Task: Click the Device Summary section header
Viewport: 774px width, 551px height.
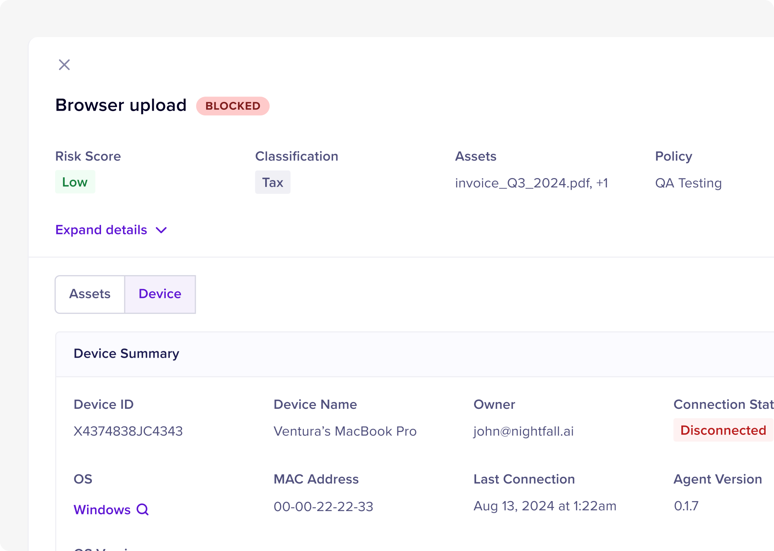Action: pyautogui.click(x=127, y=354)
